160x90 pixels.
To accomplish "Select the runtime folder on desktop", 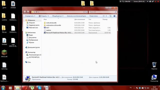I will (x=4, y=17).
